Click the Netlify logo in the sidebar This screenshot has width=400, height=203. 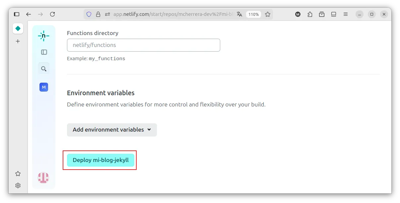[x=43, y=36]
